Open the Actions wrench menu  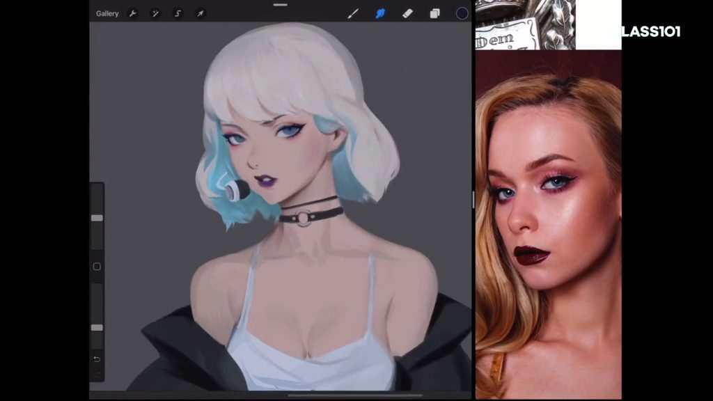pos(133,14)
